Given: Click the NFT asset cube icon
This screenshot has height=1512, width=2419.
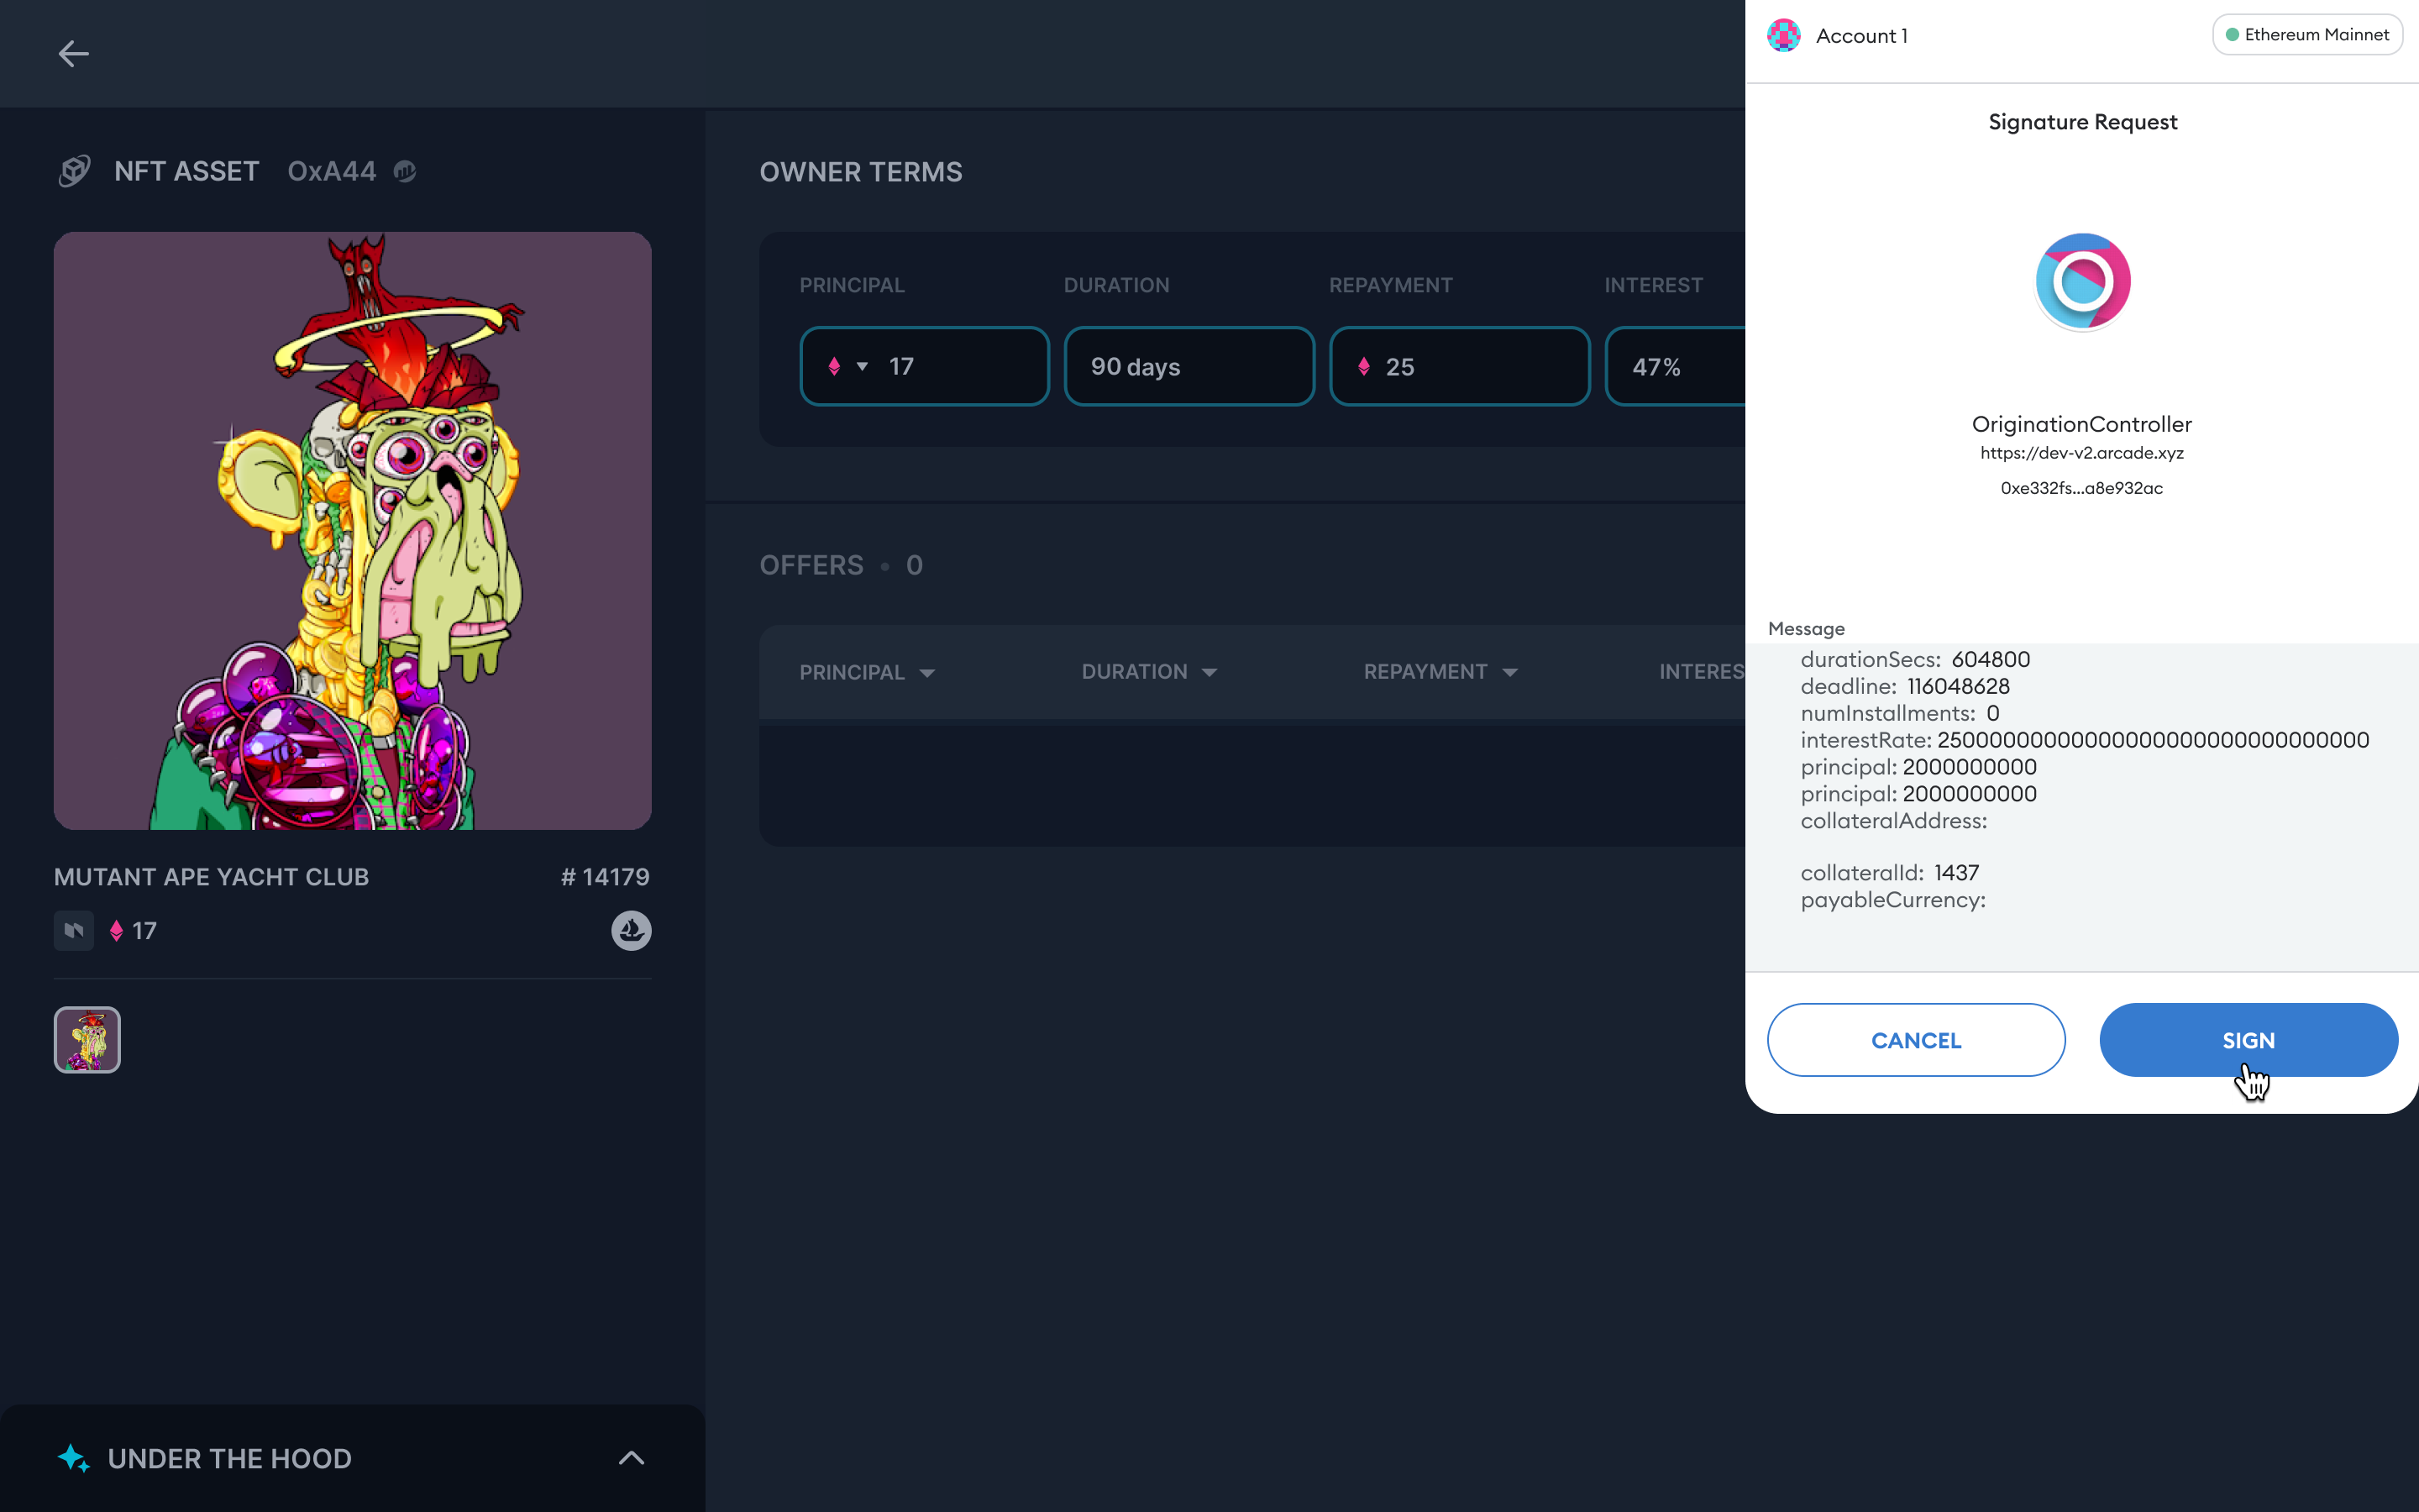Looking at the screenshot, I should tap(74, 171).
